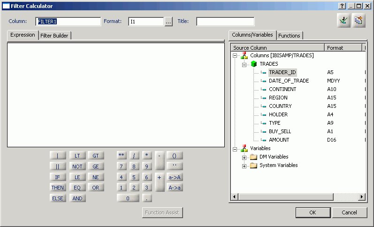This screenshot has width=374, height=227.
Task: Click the DM Variables folder icon
Action: 253,157
